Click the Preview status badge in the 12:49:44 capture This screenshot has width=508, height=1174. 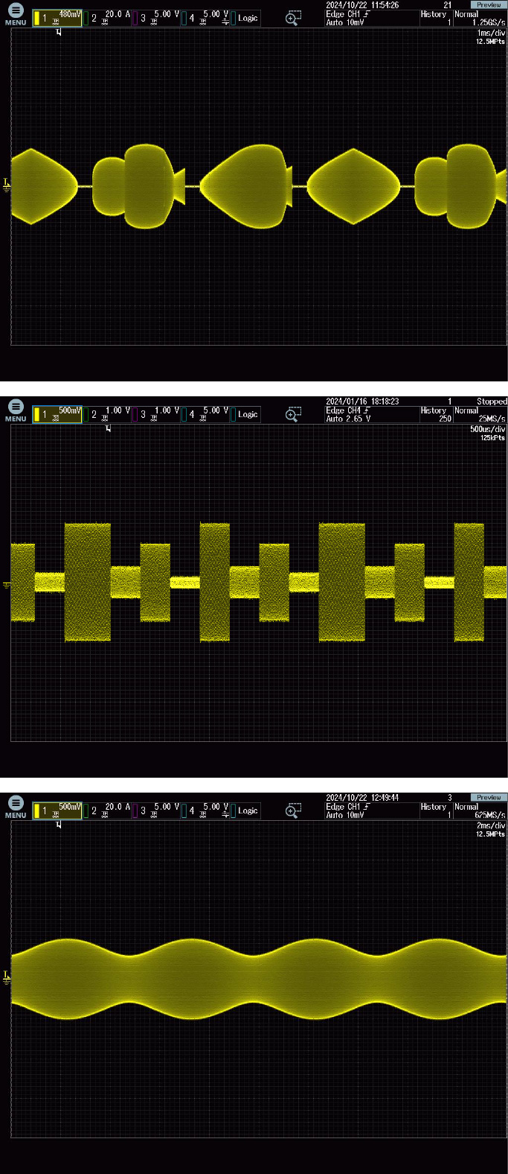point(489,797)
